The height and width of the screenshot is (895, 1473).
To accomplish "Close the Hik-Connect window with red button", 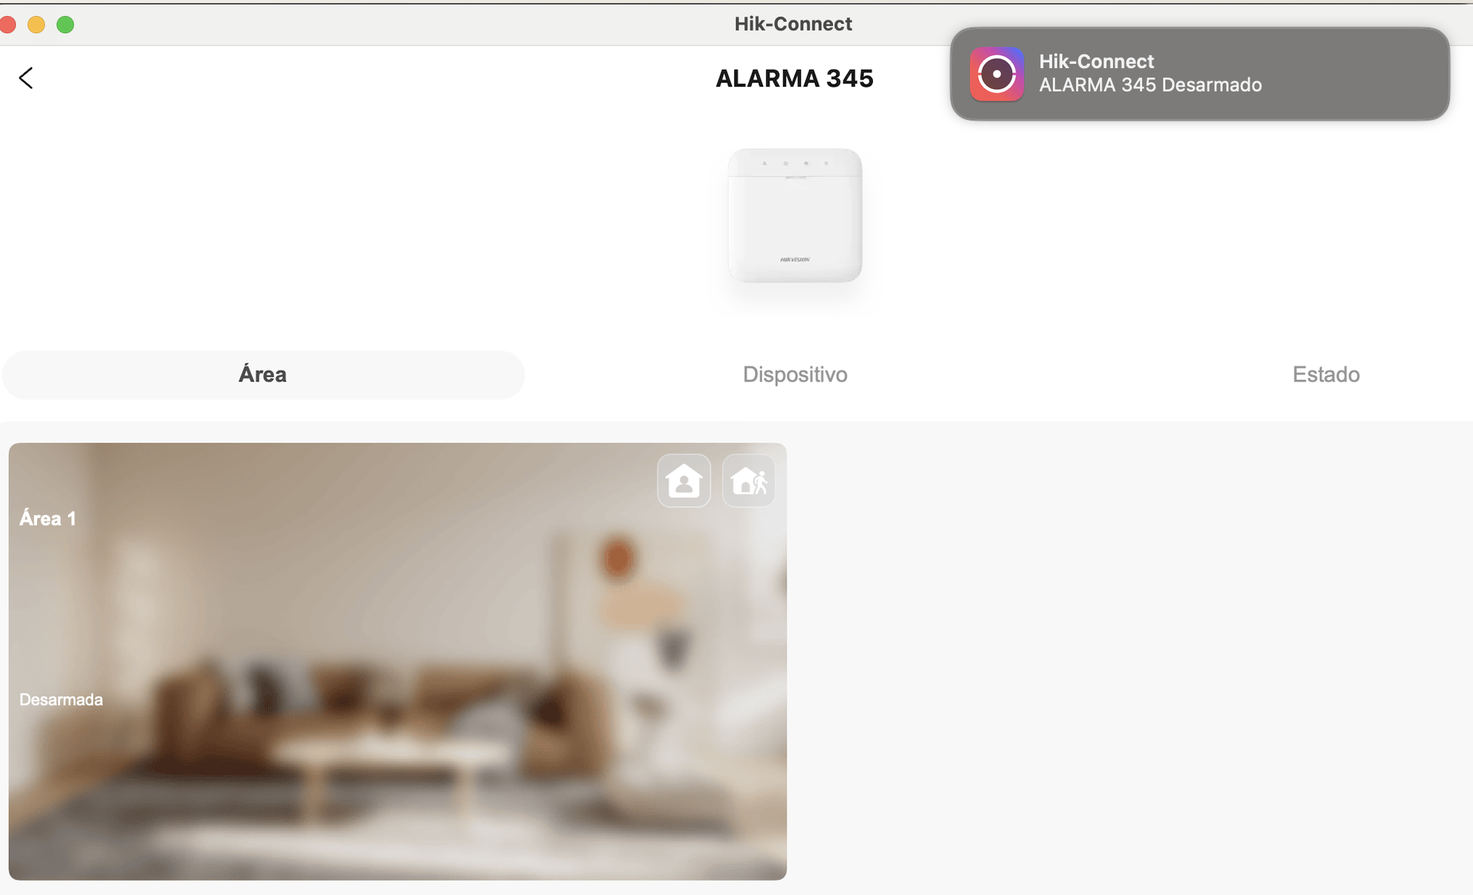I will 9,25.
